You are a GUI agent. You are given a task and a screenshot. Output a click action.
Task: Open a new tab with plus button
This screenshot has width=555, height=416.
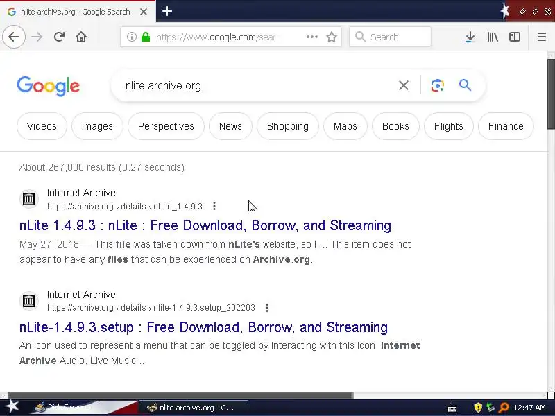[167, 11]
